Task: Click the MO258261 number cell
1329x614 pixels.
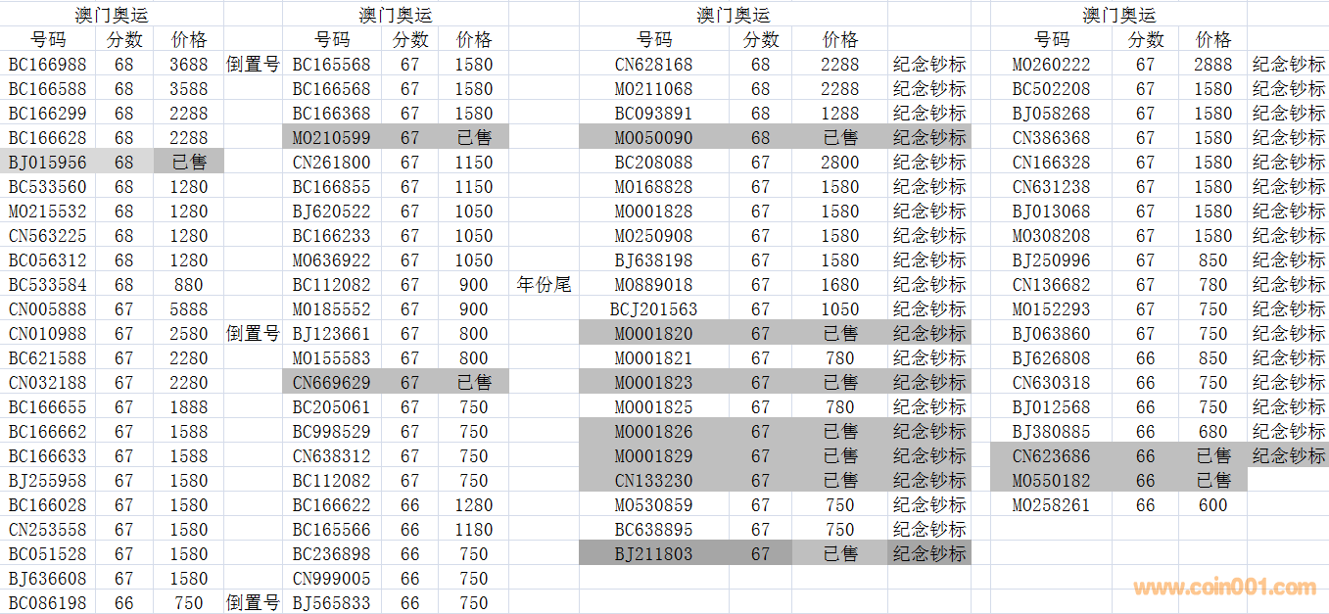Action: [1051, 505]
